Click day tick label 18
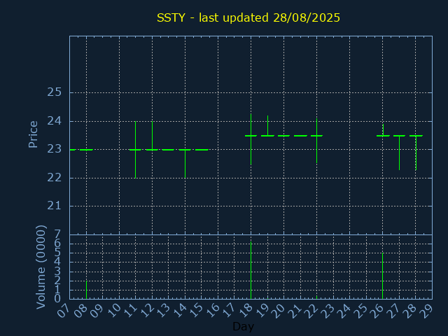 click(x=246, y=310)
